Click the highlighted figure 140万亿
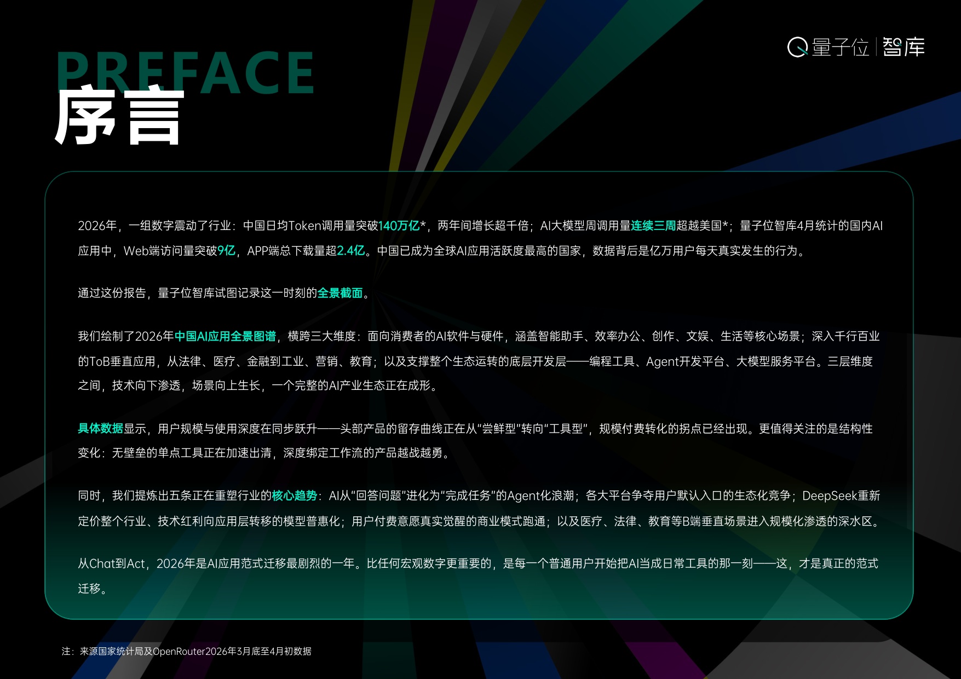The width and height of the screenshot is (961, 679). 399,226
